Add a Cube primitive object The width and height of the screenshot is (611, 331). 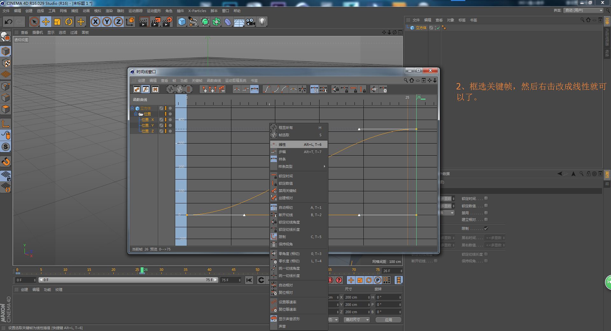(182, 22)
